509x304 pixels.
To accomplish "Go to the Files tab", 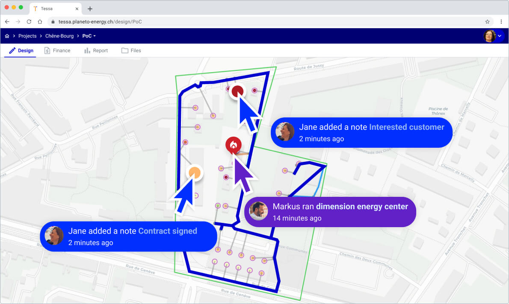I will click(x=131, y=50).
